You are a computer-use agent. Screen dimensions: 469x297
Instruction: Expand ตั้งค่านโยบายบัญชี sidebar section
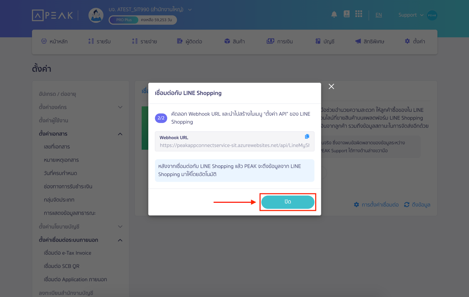tap(120, 226)
